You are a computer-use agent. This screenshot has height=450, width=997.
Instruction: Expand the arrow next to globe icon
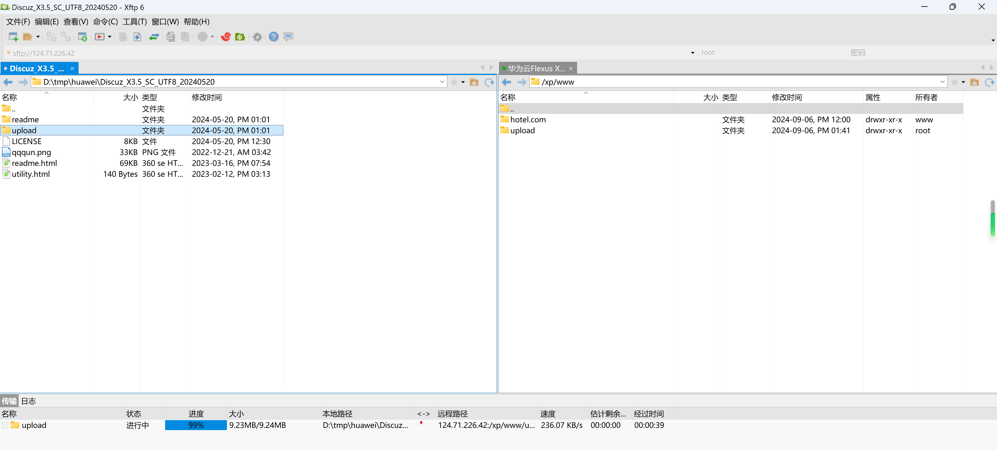(212, 37)
